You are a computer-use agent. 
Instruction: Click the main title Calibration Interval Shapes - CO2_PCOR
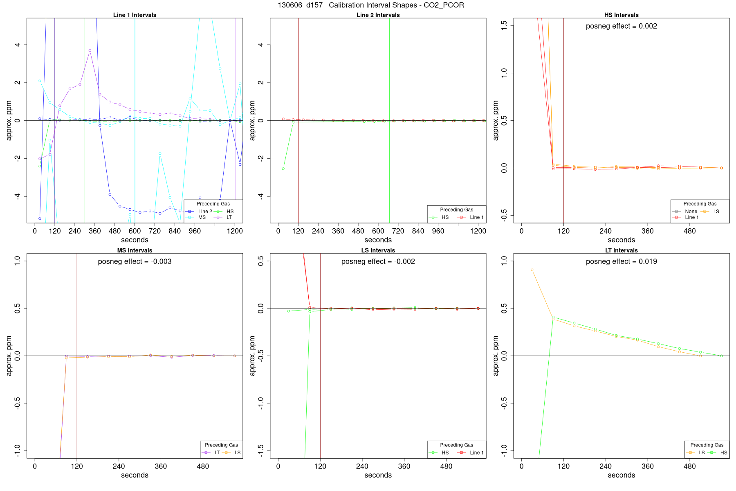click(x=396, y=5)
